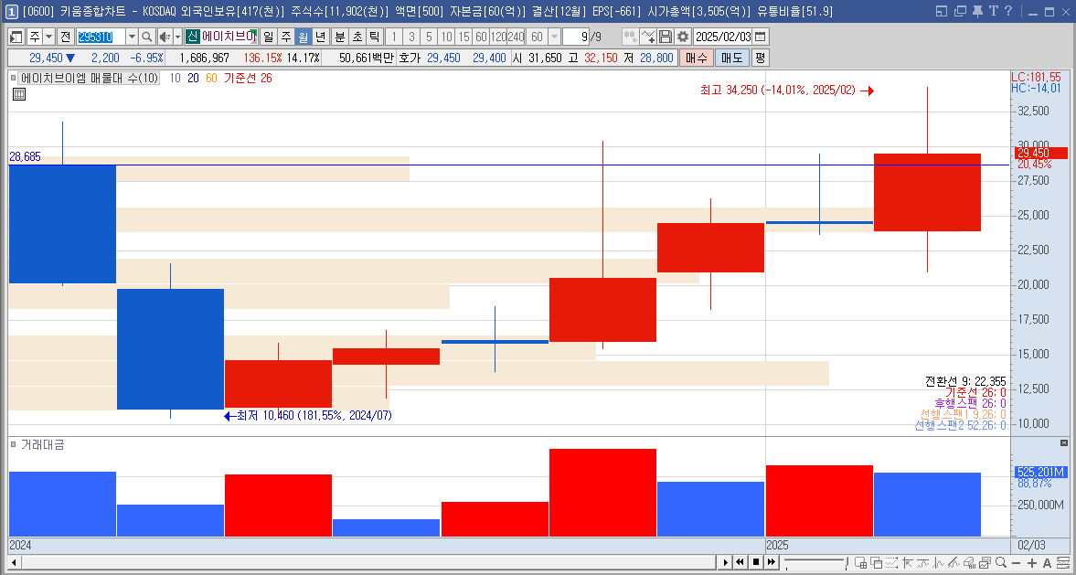The height and width of the screenshot is (575, 1076).
Task: Click the 평 button
Action: click(760, 59)
